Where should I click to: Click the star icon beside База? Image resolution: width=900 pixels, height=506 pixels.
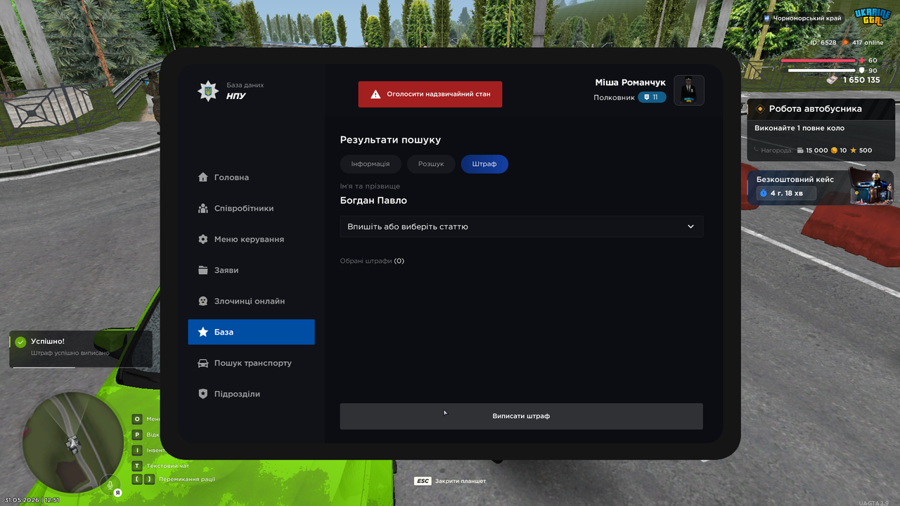(203, 332)
